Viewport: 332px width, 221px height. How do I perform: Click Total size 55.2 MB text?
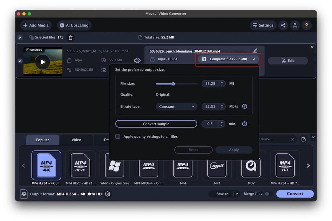click(x=159, y=37)
